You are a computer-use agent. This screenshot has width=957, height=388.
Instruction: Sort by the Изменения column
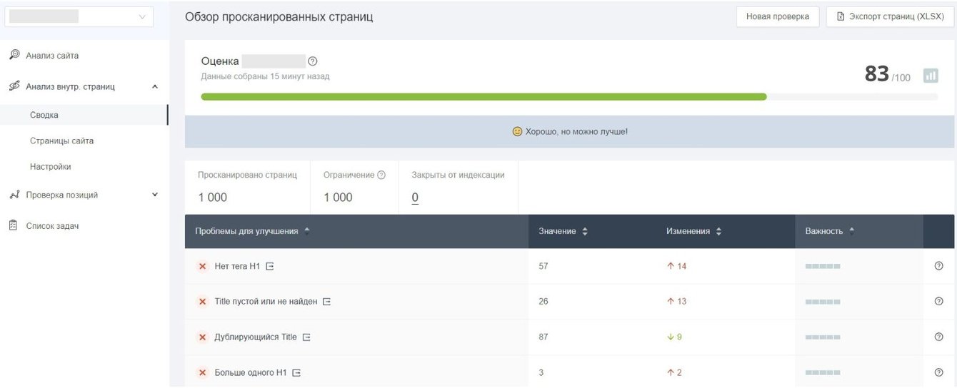(693, 231)
